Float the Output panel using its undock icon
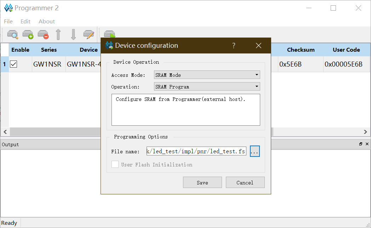Image resolution: width=371 pixels, height=228 pixels. click(361, 144)
